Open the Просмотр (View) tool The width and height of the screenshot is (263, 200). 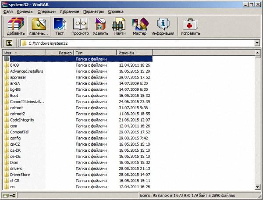coord(80,26)
